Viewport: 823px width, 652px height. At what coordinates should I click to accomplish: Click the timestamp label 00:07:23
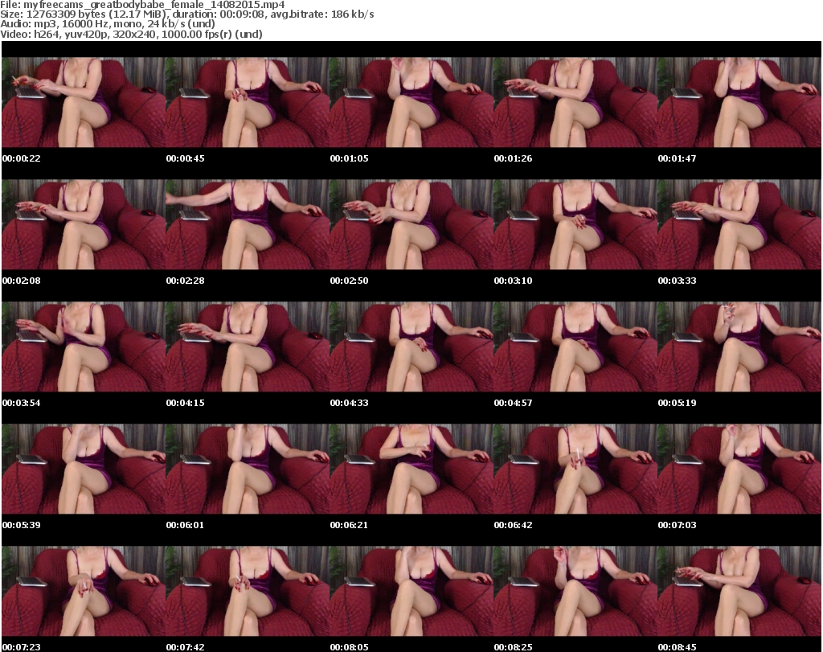[x=21, y=647]
